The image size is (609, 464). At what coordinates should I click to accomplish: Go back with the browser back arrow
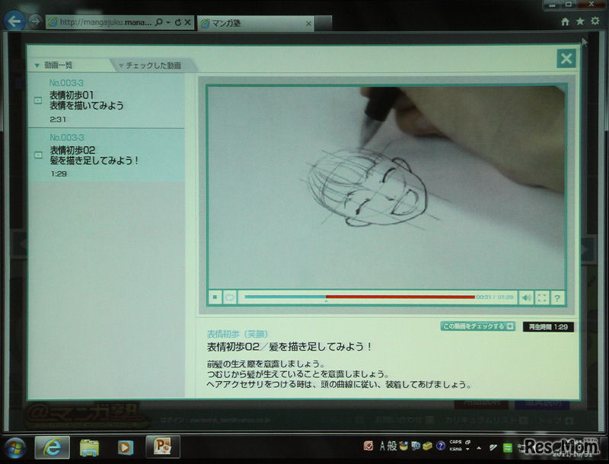(14, 21)
